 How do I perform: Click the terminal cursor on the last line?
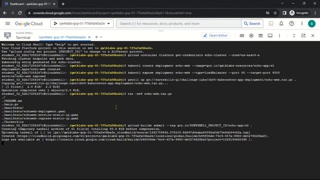pos(2,143)
